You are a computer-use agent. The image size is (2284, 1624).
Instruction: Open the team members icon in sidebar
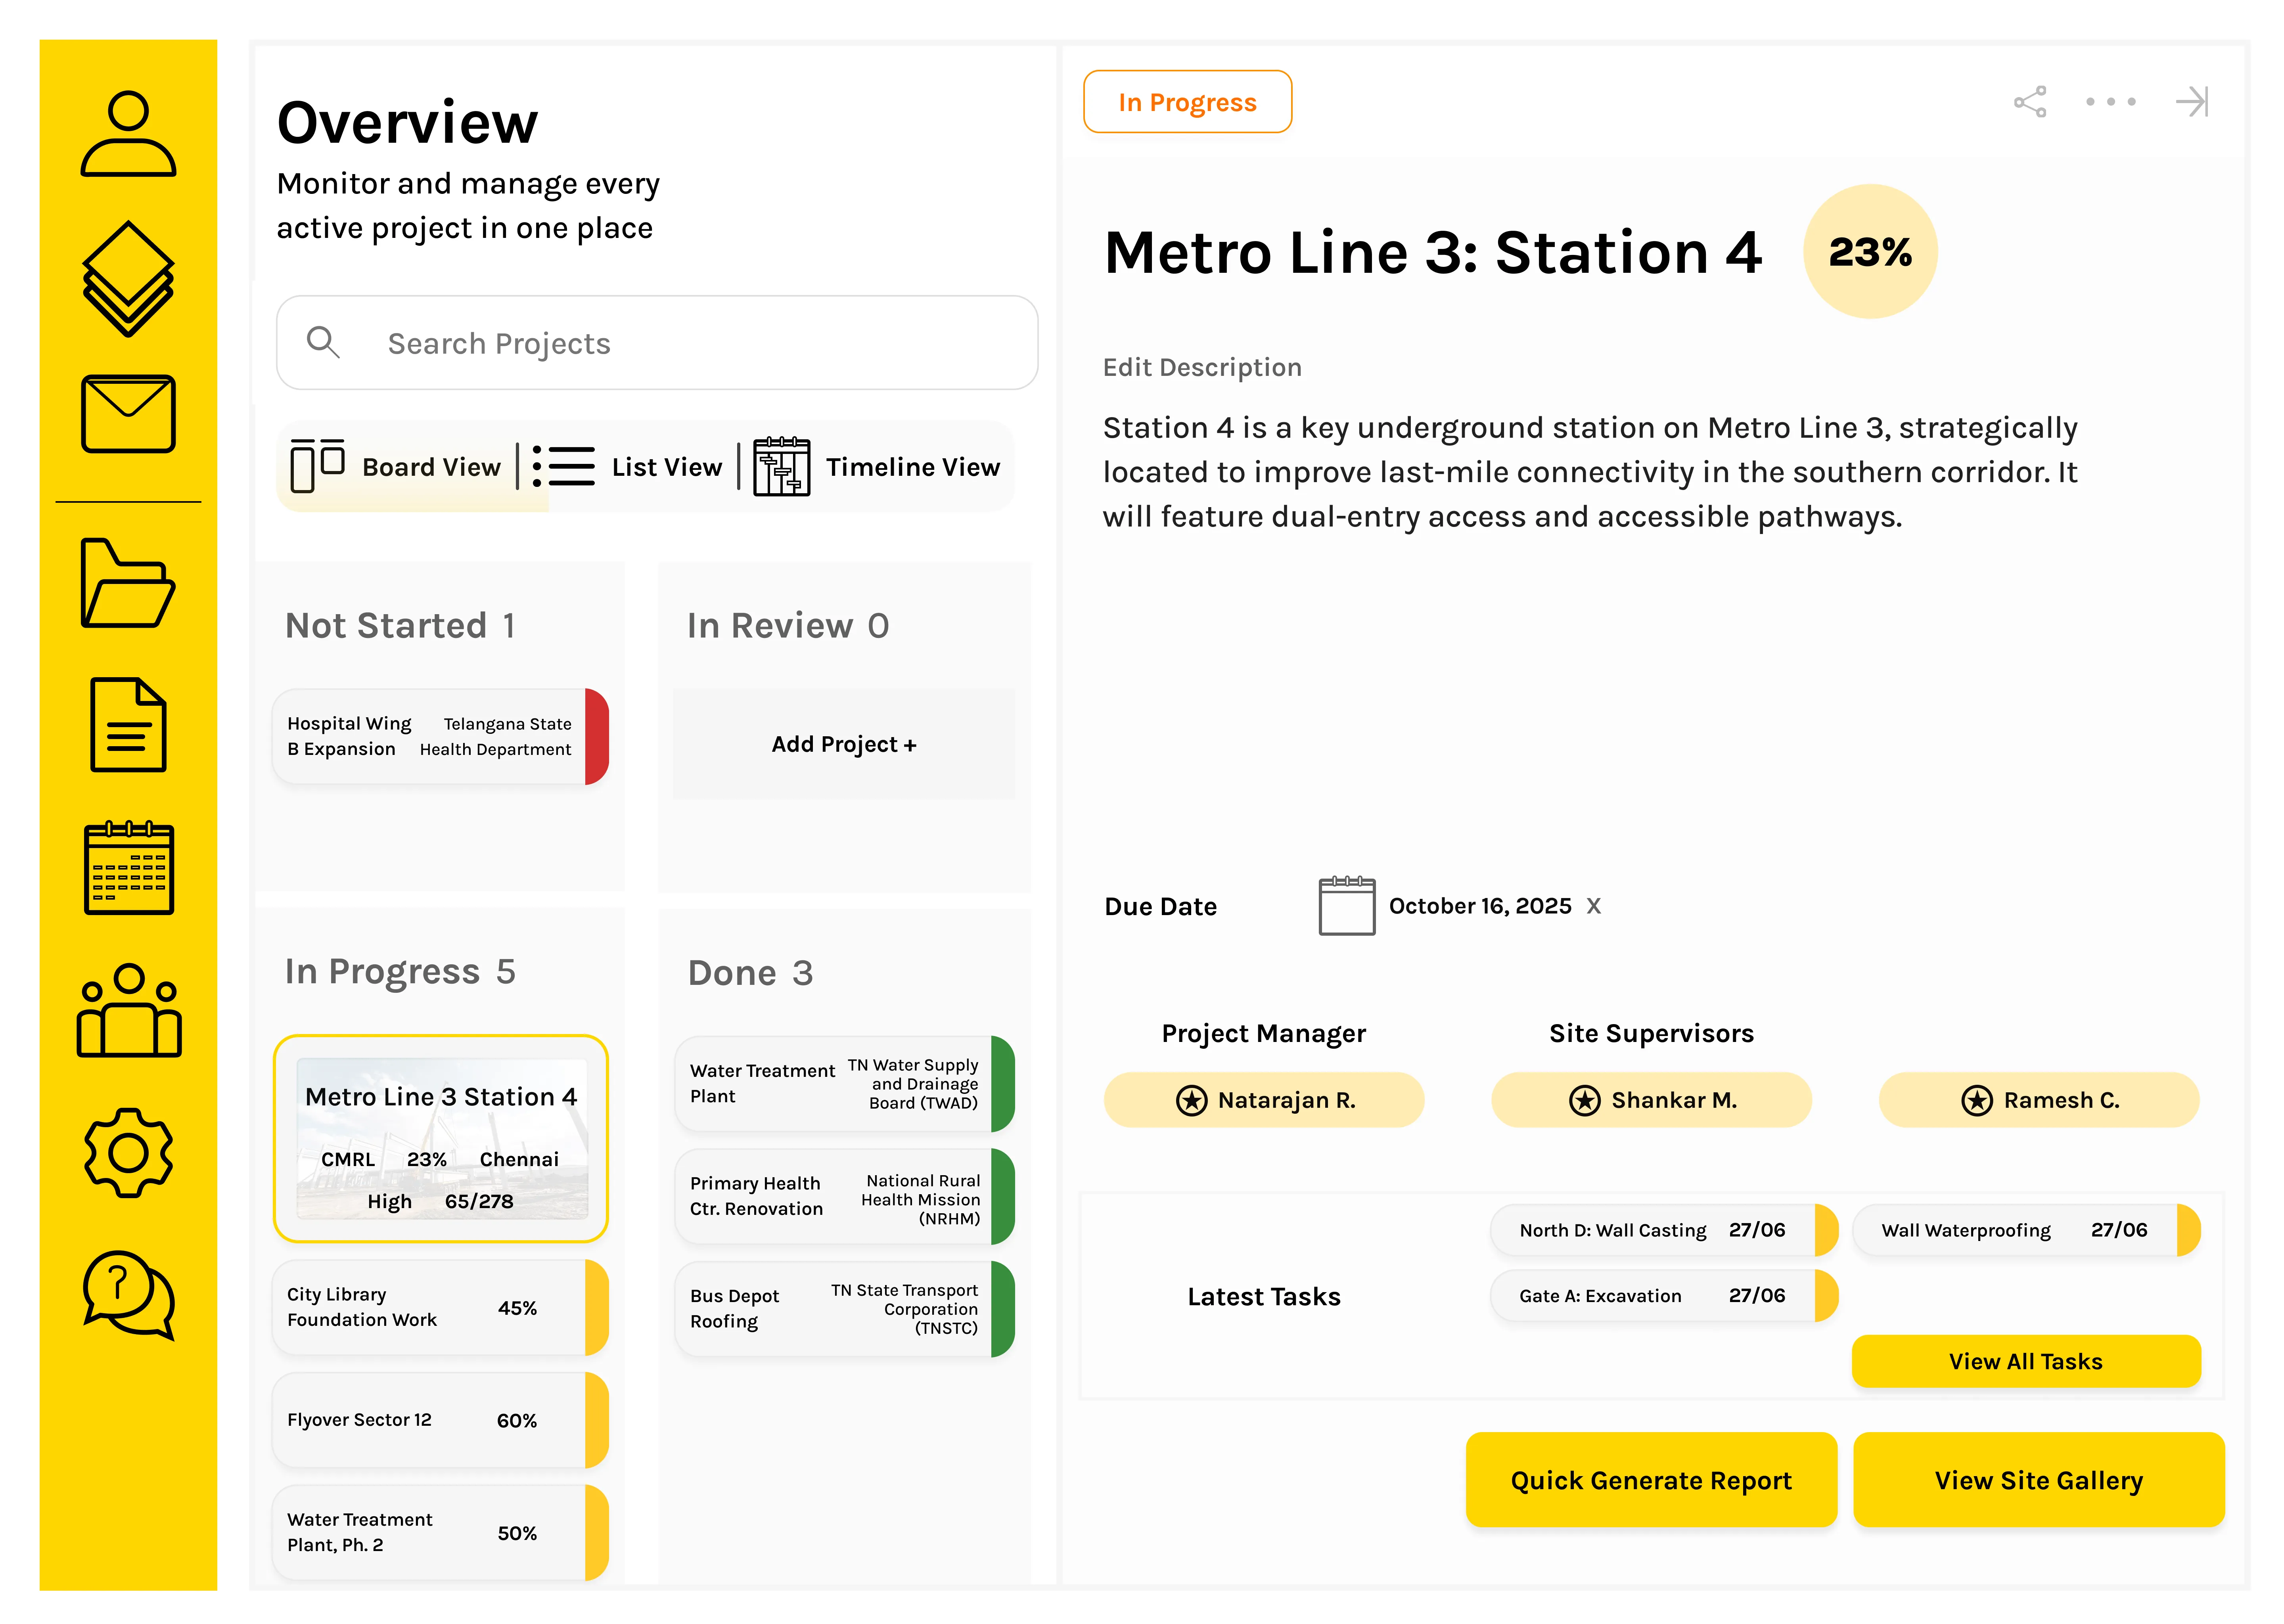(128, 1010)
